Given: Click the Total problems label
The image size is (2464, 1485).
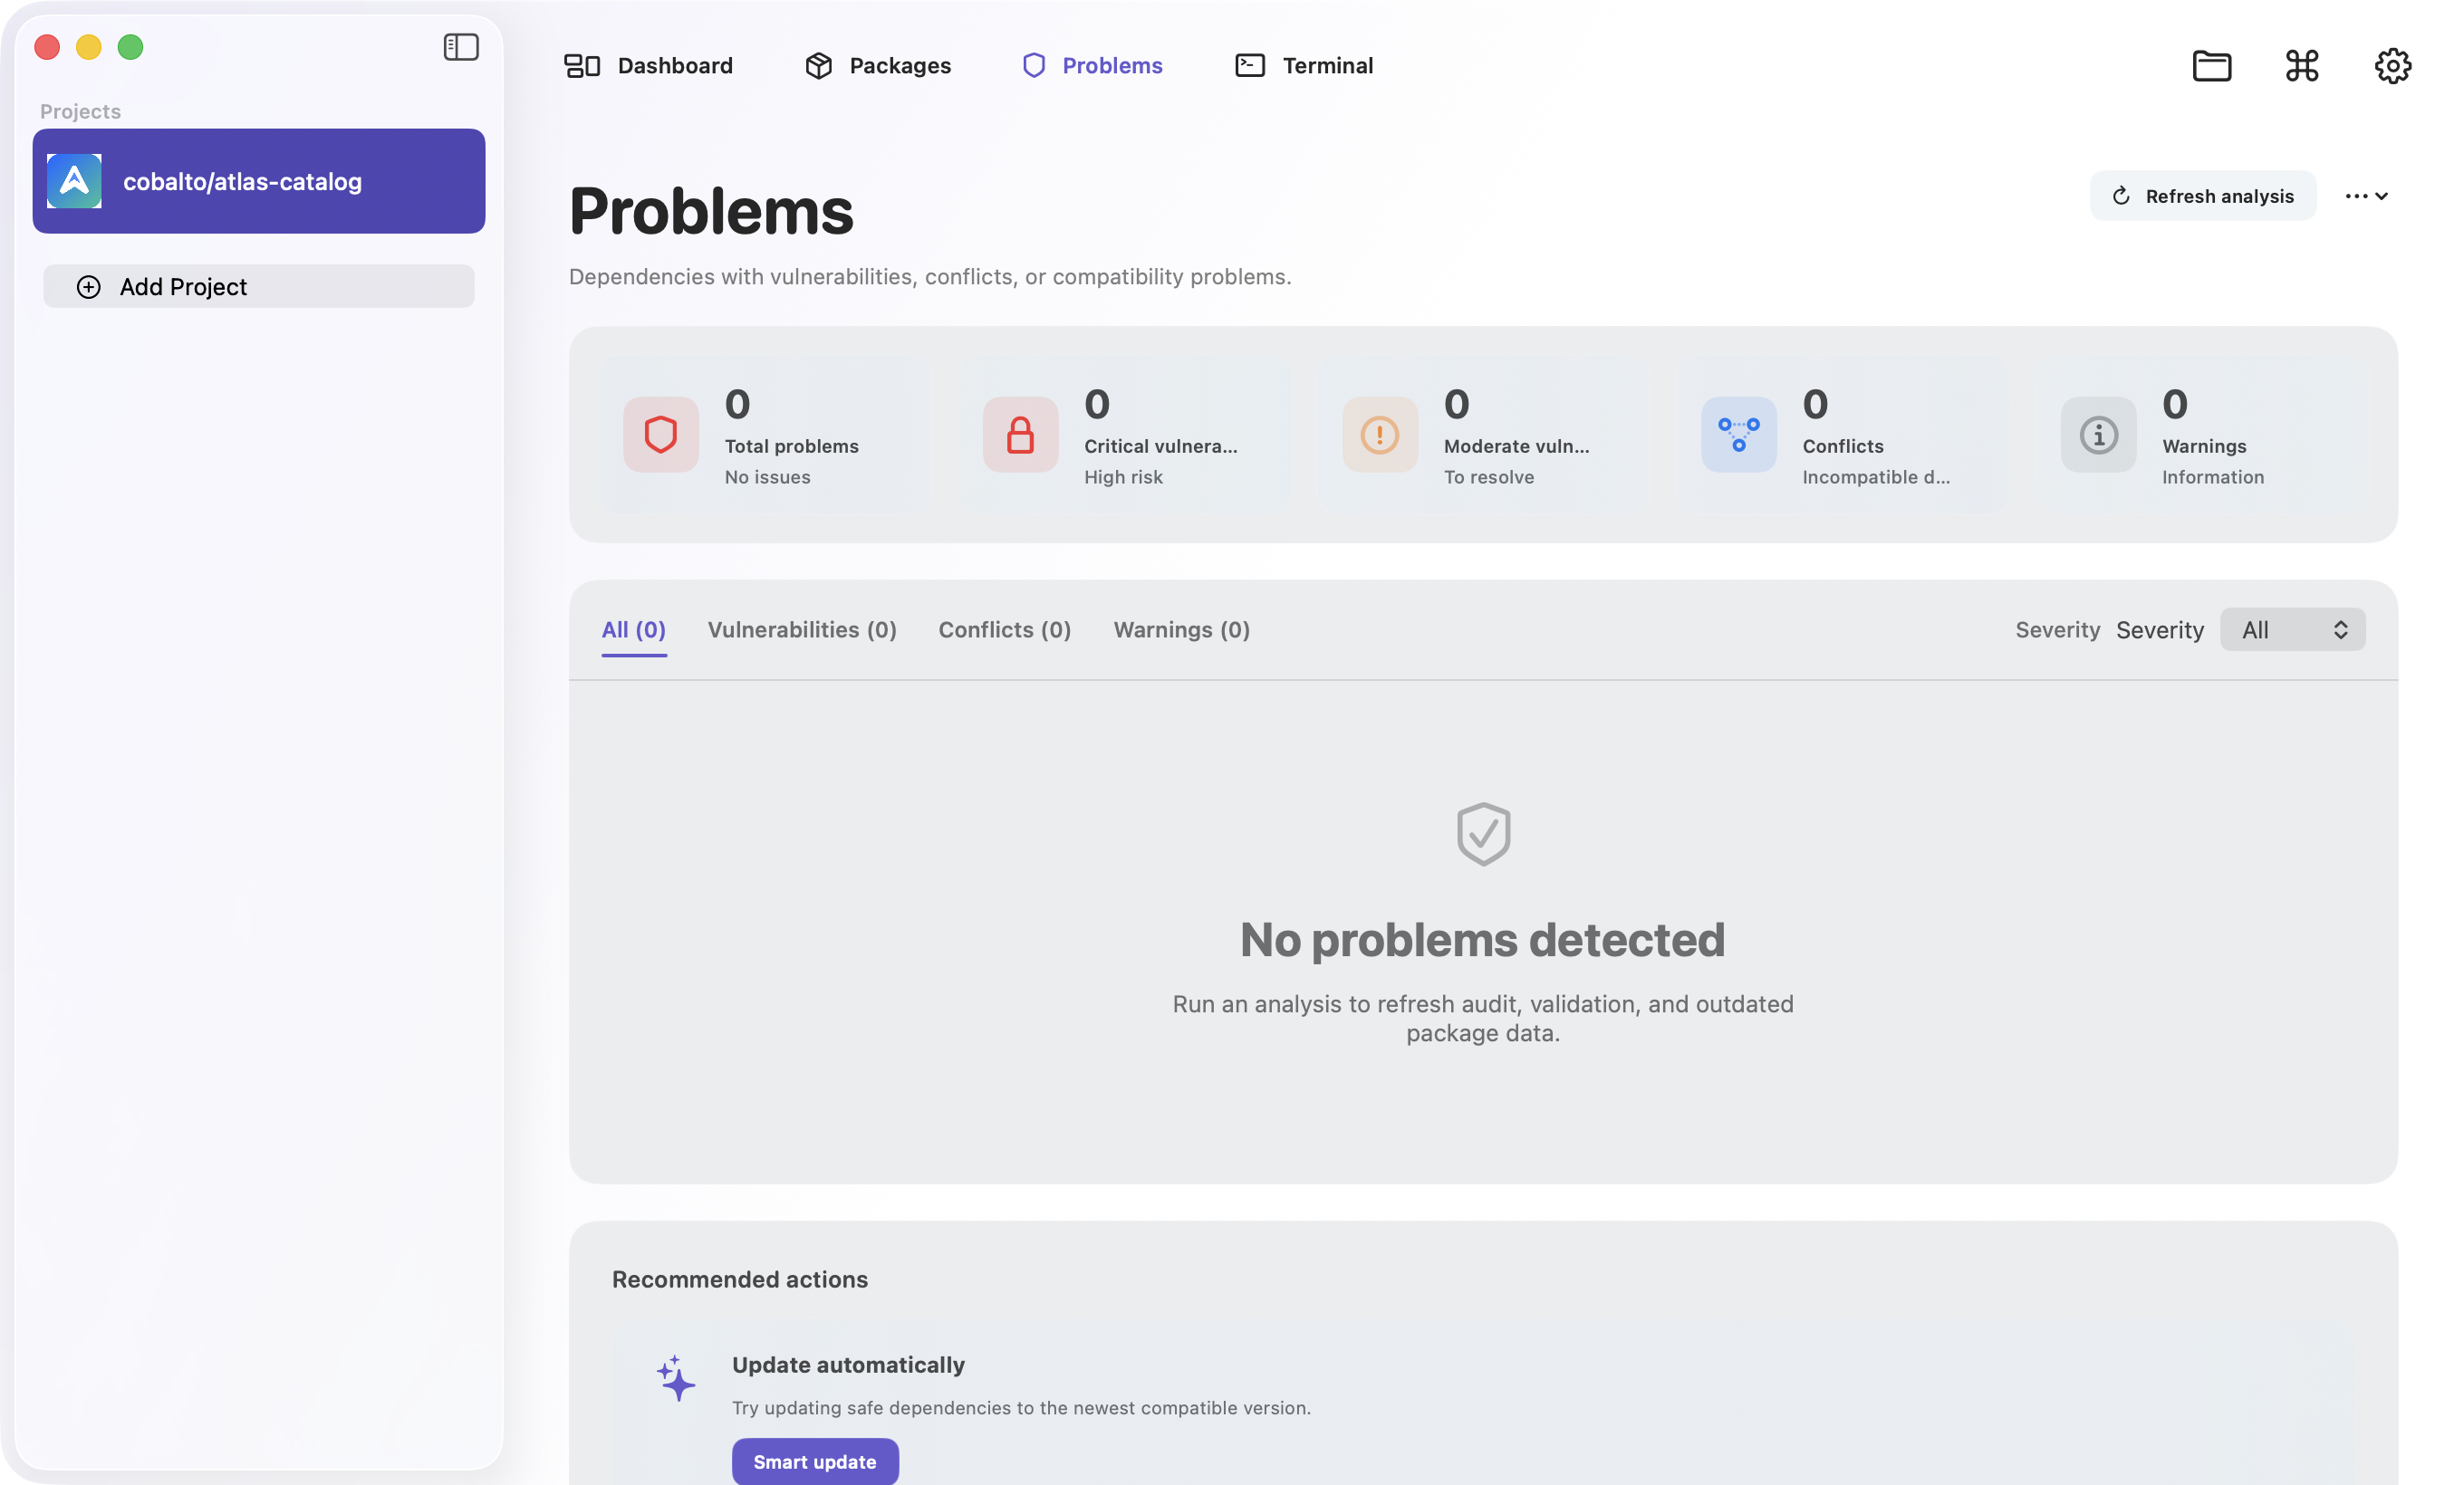Looking at the screenshot, I should pos(791,446).
